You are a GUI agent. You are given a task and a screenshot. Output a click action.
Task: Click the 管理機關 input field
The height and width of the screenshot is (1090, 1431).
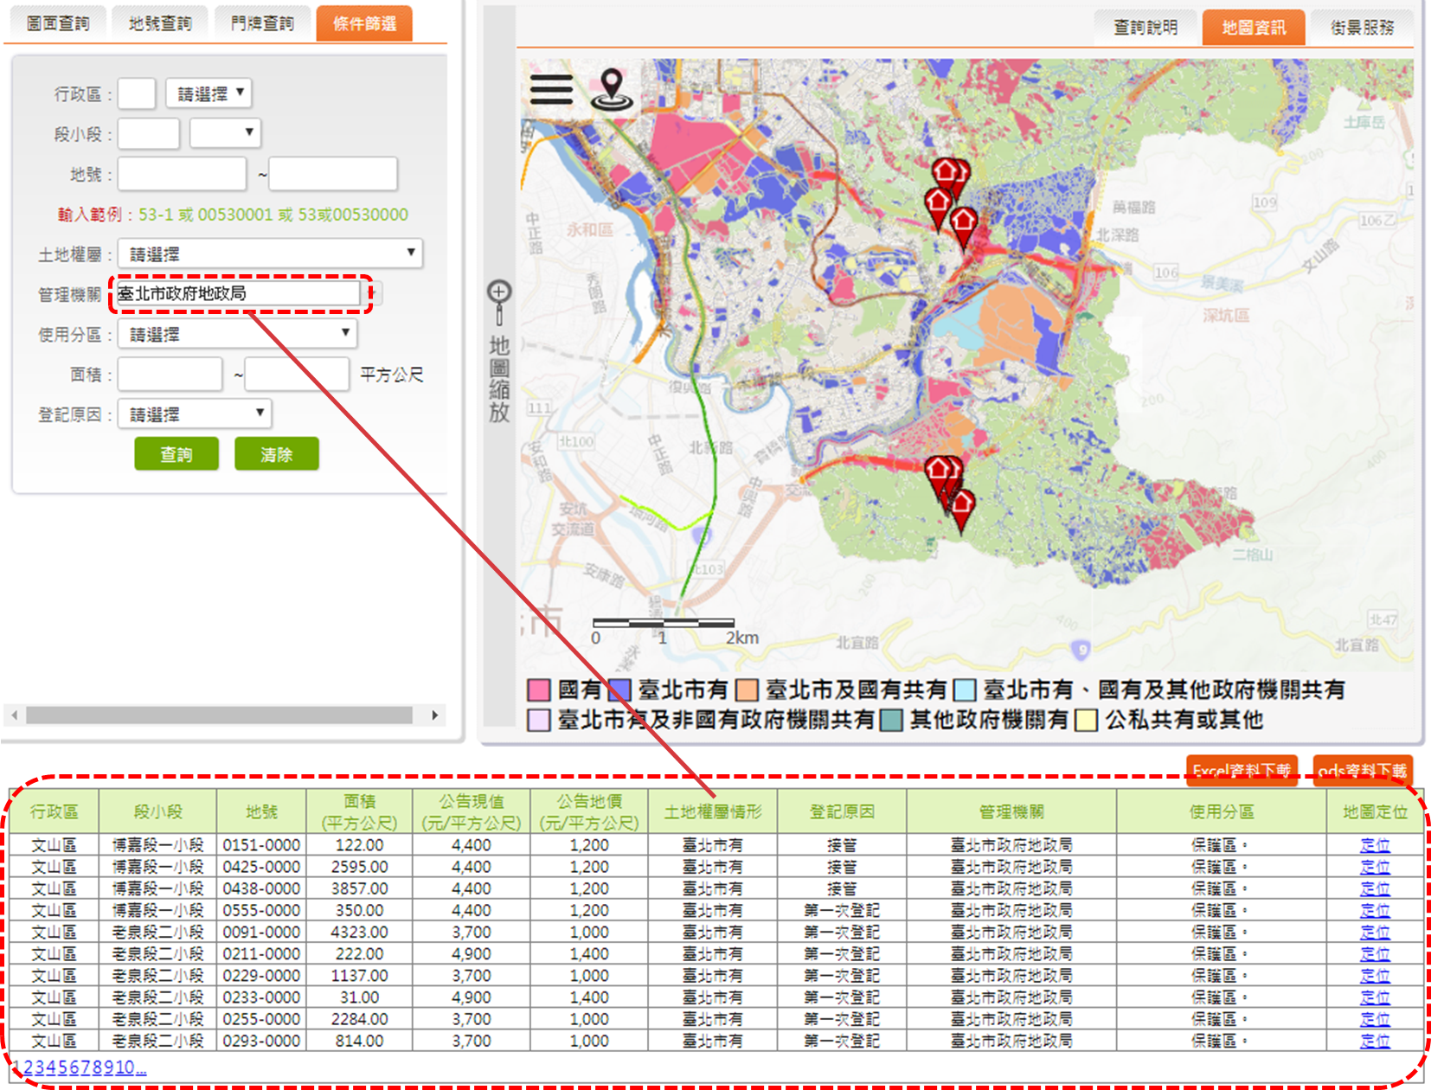point(239,294)
